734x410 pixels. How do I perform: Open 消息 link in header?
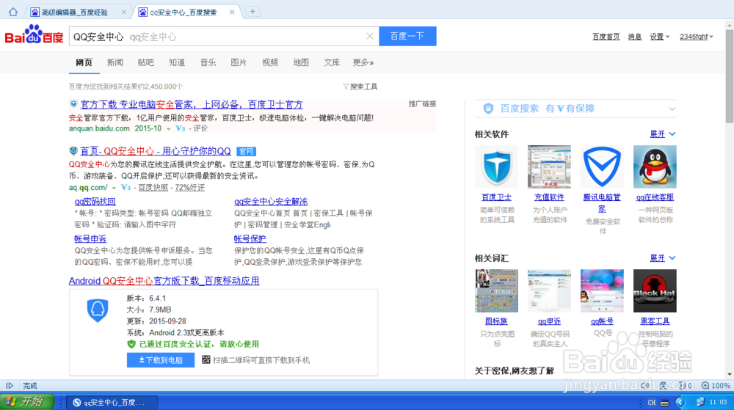point(634,37)
